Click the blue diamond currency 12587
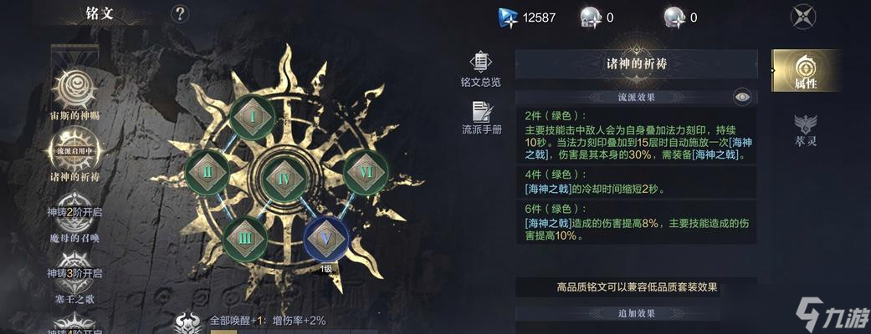Viewport: 871px width, 334px height. pos(526,18)
